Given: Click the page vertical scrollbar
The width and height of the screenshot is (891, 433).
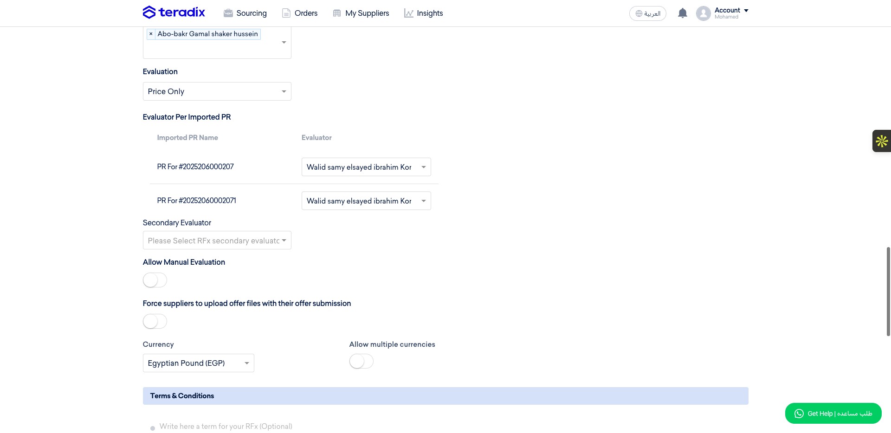Looking at the screenshot, I should click(888, 292).
